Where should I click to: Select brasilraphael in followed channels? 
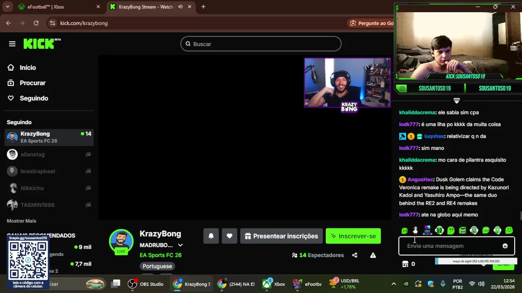pyautogui.click(x=49, y=171)
